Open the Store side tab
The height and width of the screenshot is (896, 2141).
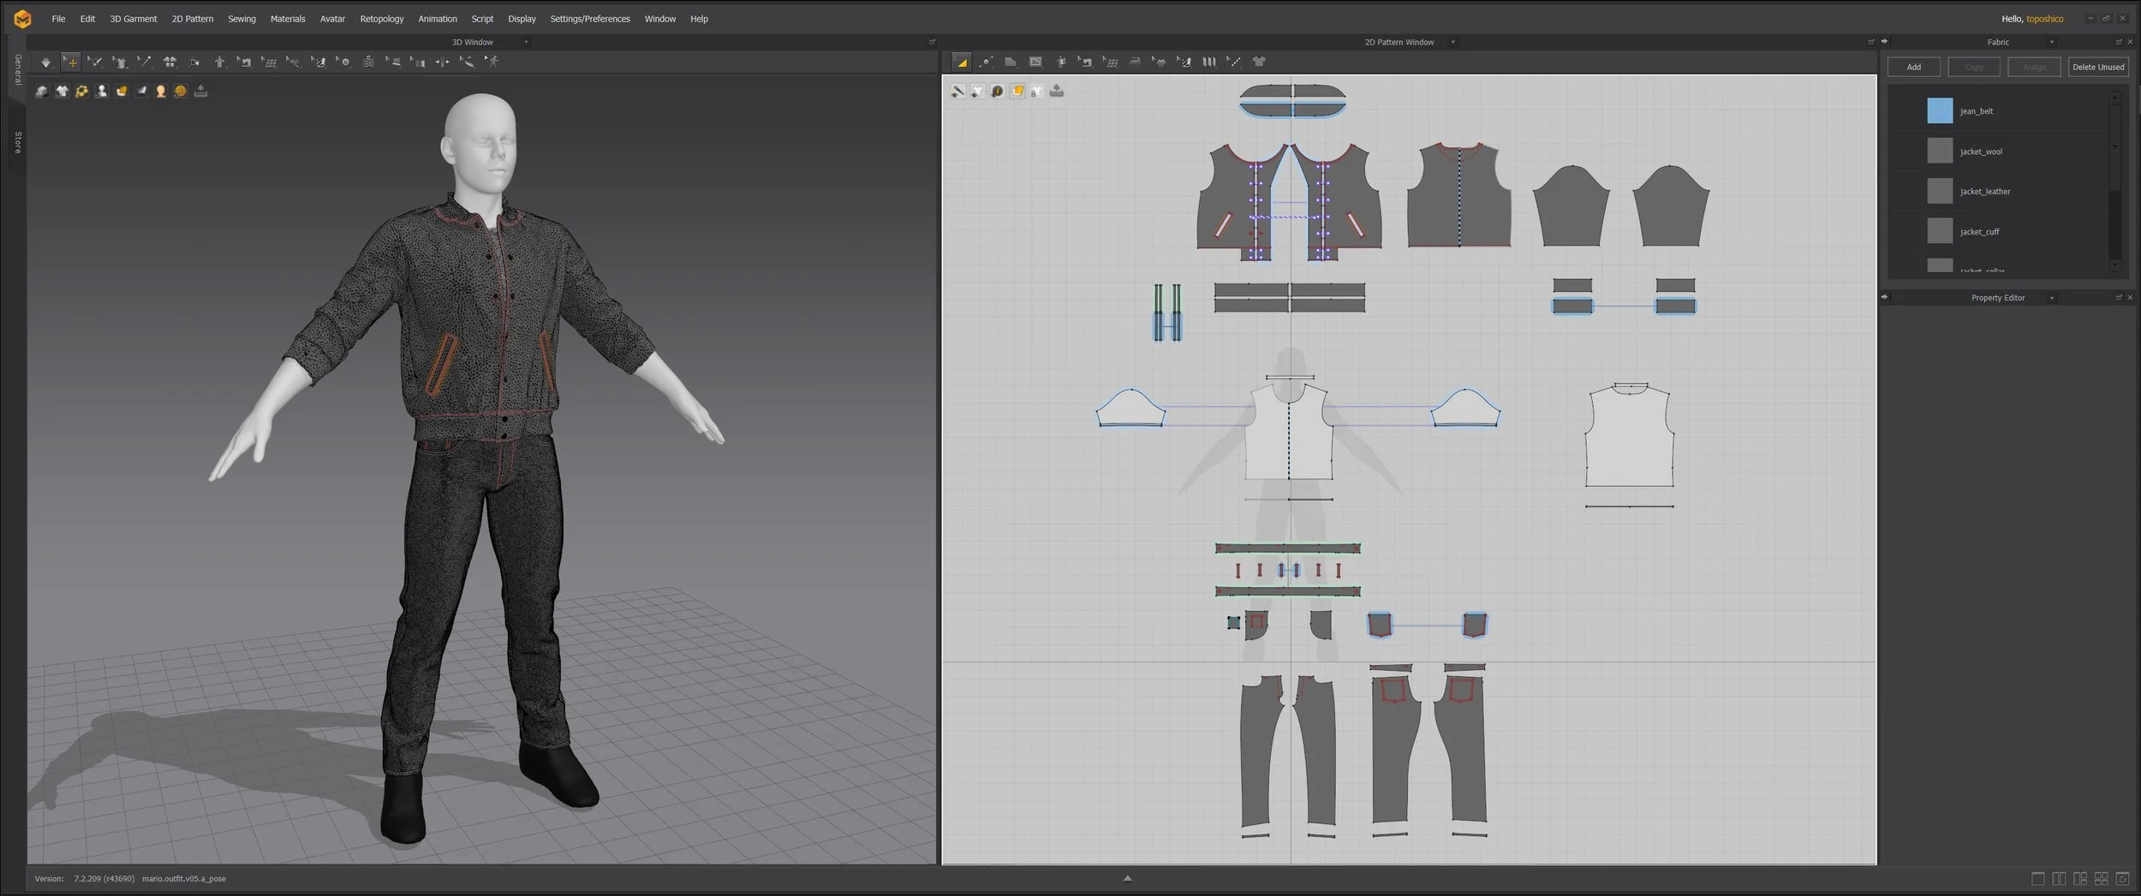(x=17, y=142)
